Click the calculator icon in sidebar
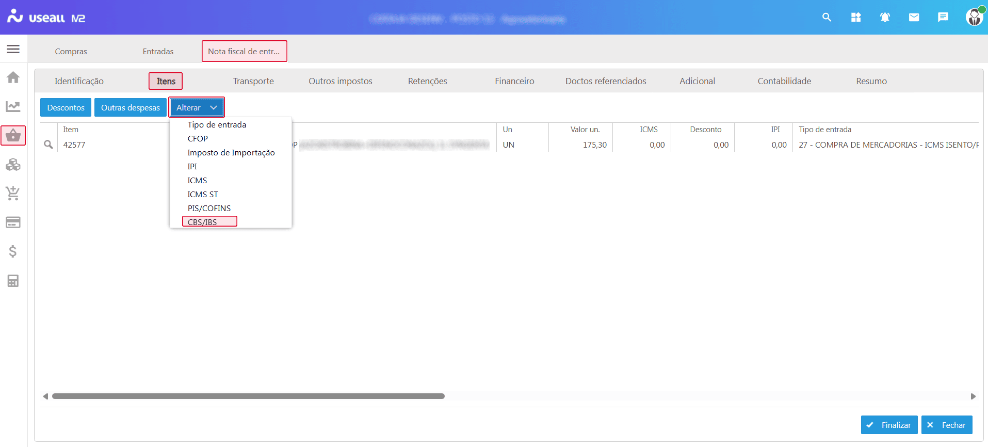The height and width of the screenshot is (447, 988). coord(13,281)
